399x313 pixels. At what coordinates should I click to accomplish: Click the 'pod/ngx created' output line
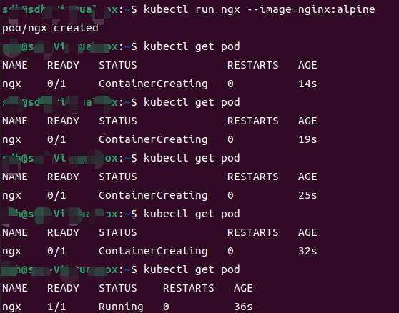tap(50, 28)
